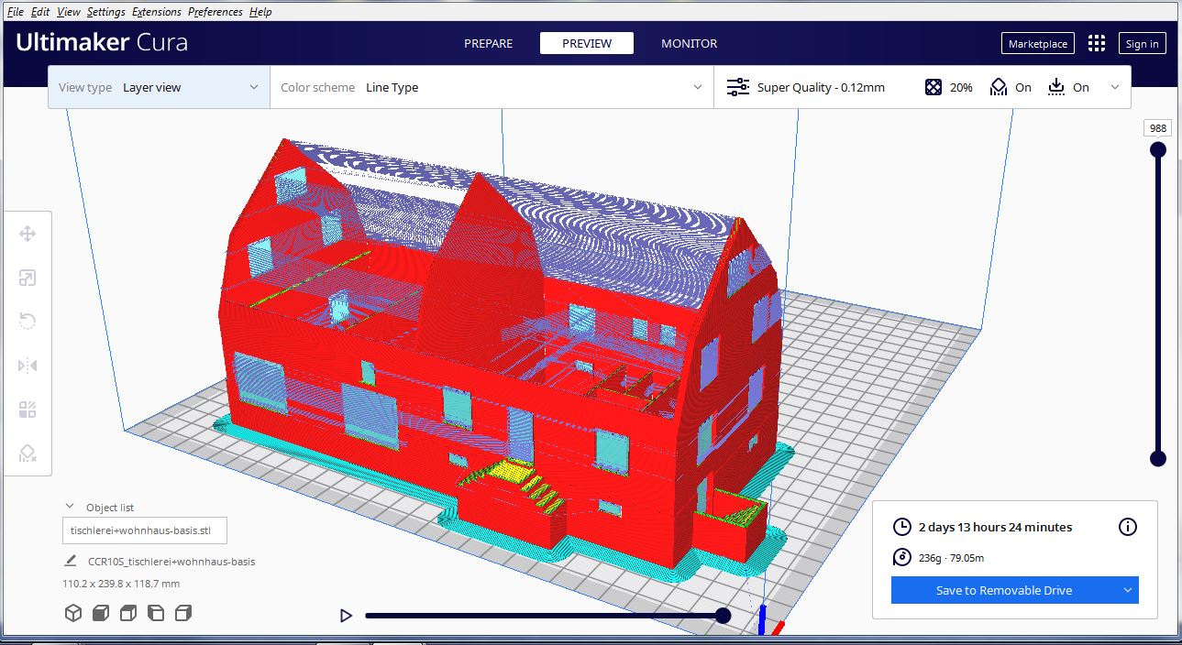The width and height of the screenshot is (1182, 645).
Task: Open the View type dropdown
Action: click(159, 87)
